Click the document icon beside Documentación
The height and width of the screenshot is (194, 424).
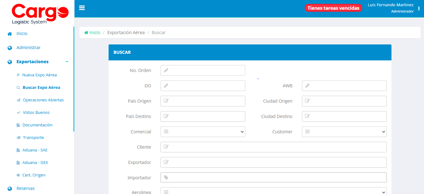click(18, 125)
